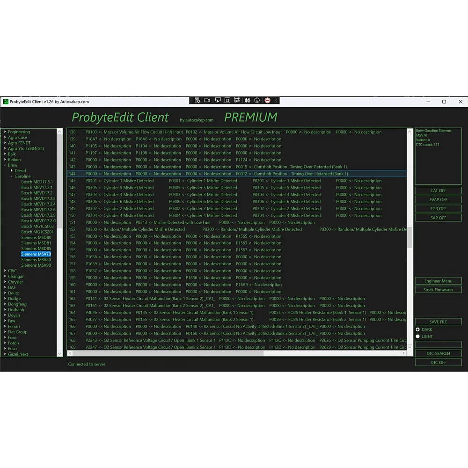
Task: Collapse the debug toolbar with the chevron
Action: pos(276,101)
